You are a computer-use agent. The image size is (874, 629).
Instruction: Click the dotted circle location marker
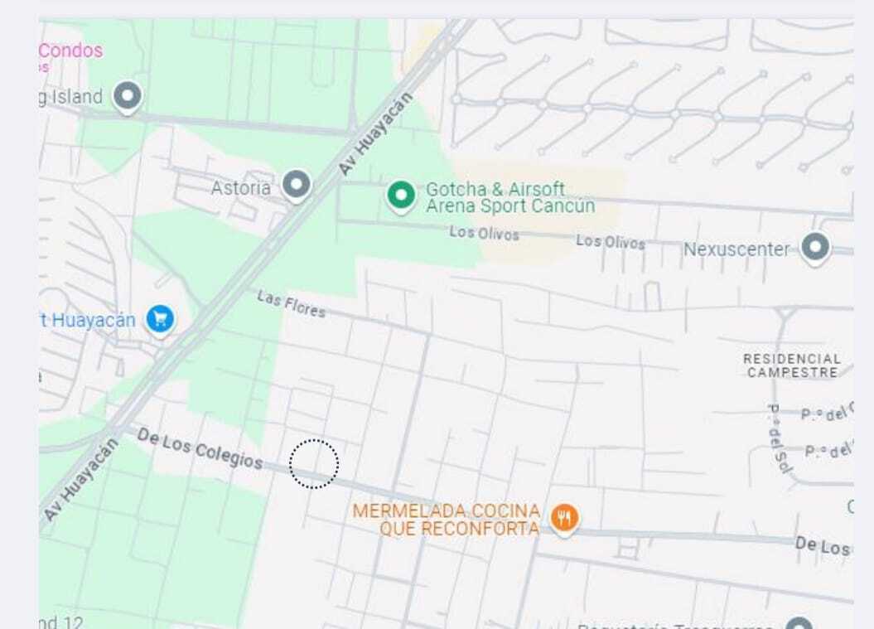click(314, 464)
